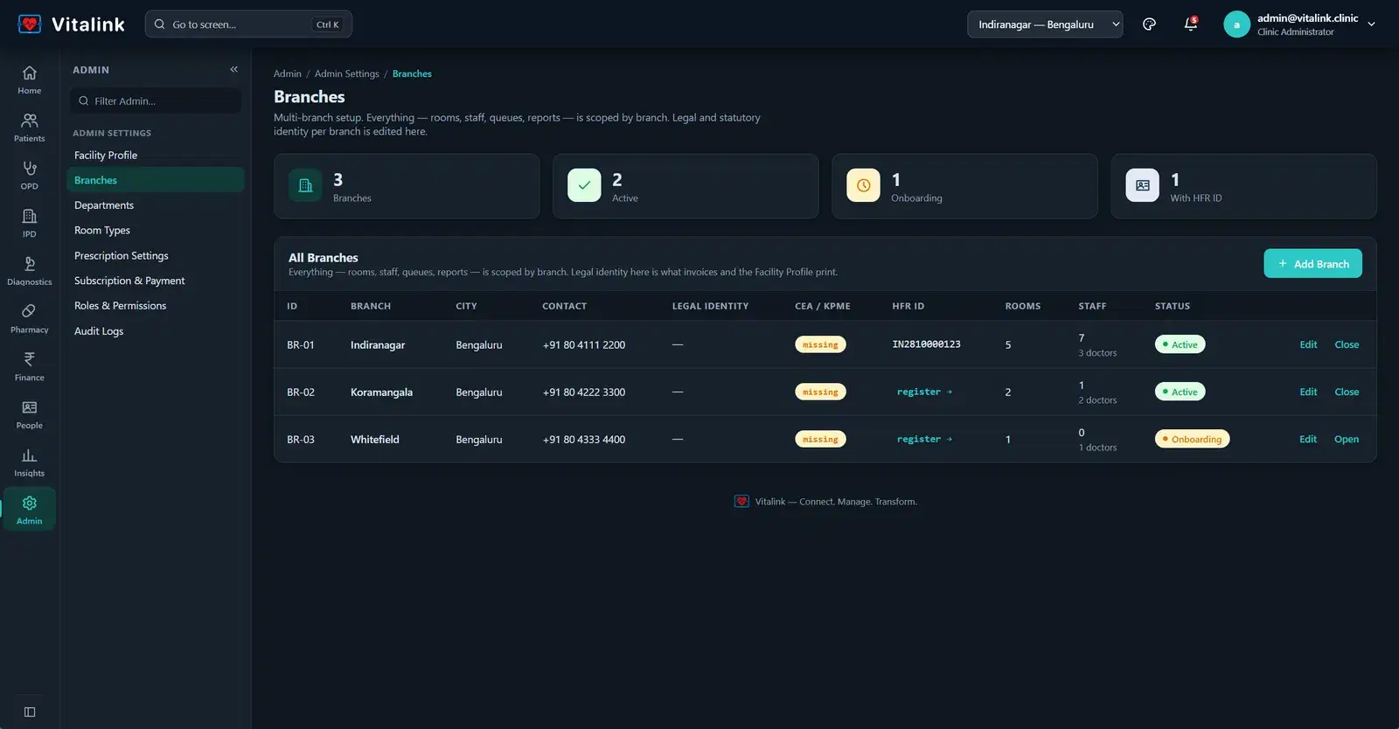The height and width of the screenshot is (729, 1399).
Task: Click the Whitefield branch name
Action: click(374, 439)
